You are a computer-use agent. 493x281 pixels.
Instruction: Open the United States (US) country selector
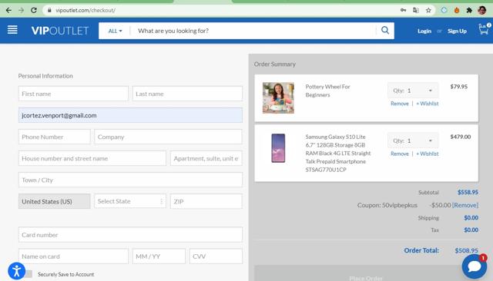[55, 201]
